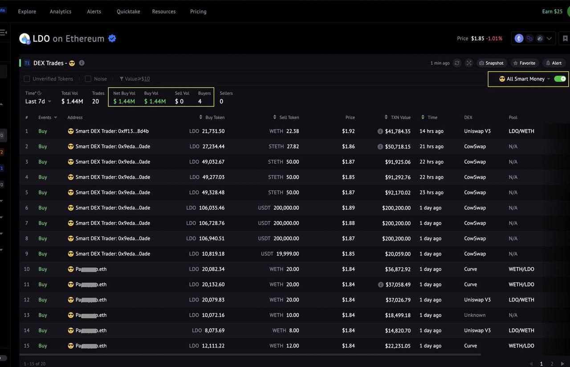Open the .eth address in row 10
570x367 pixels.
[x=91, y=269]
